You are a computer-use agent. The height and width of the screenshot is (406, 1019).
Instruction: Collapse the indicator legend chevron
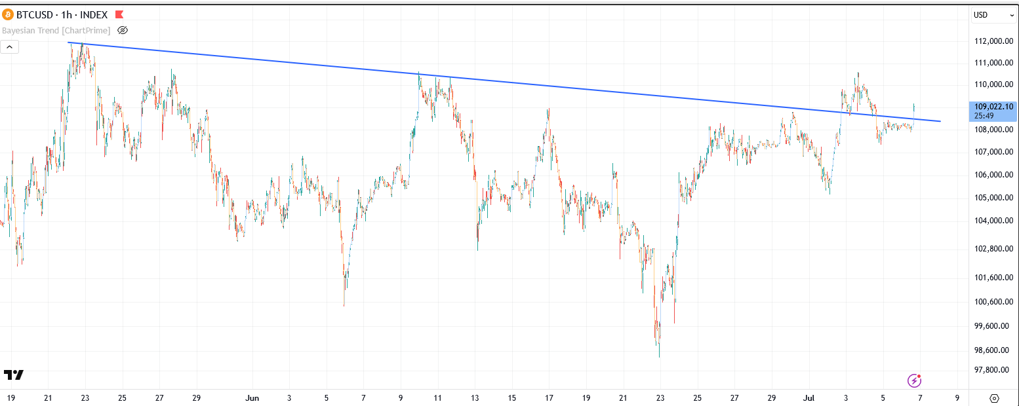(10, 46)
